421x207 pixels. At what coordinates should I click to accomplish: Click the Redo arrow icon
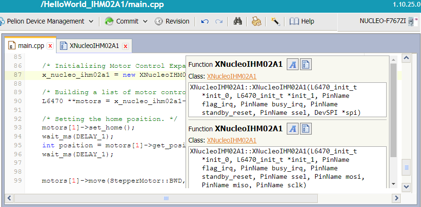point(219,22)
